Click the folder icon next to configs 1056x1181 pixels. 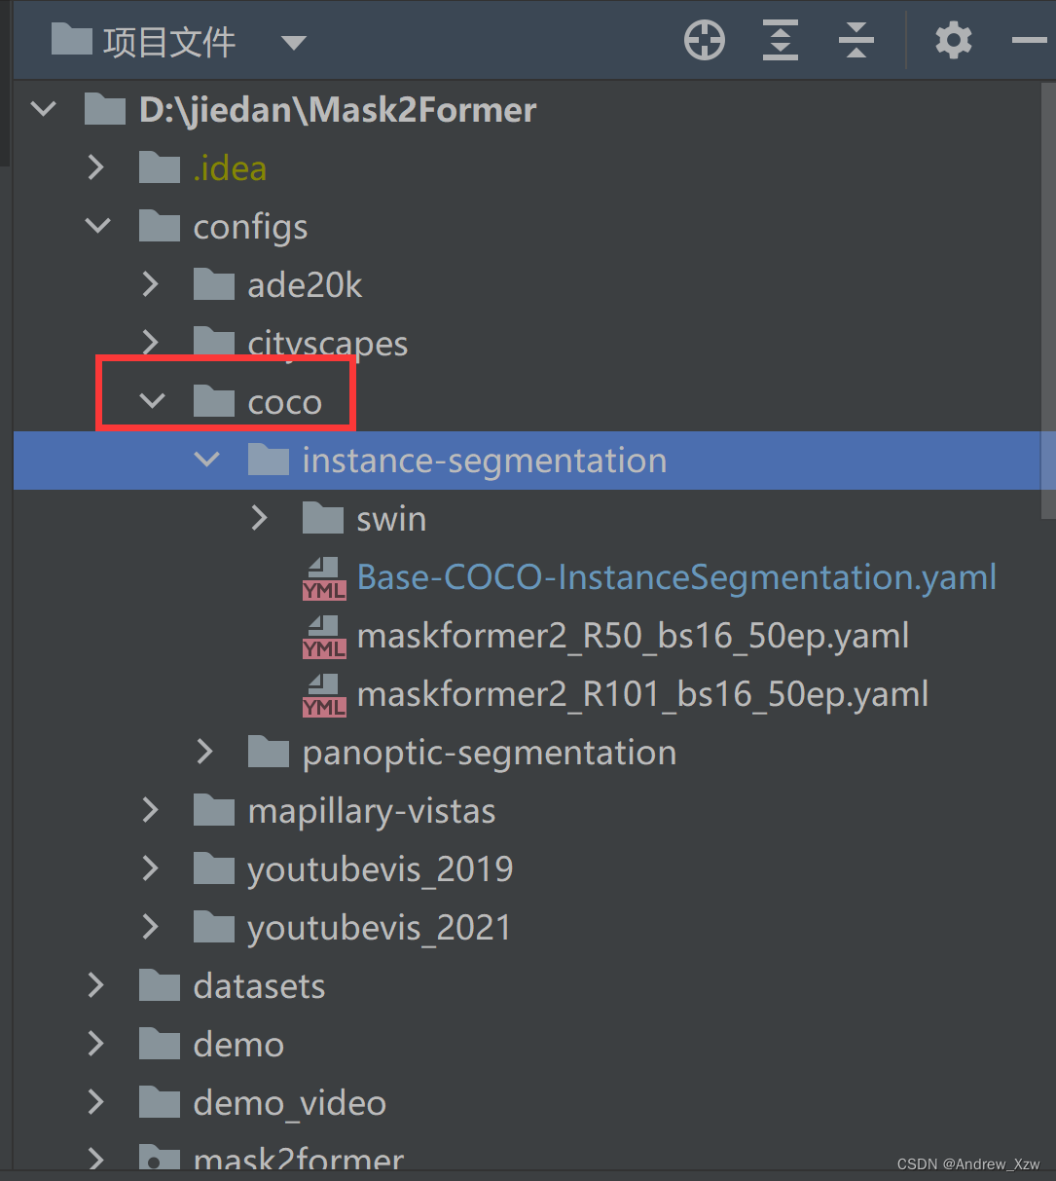click(159, 226)
